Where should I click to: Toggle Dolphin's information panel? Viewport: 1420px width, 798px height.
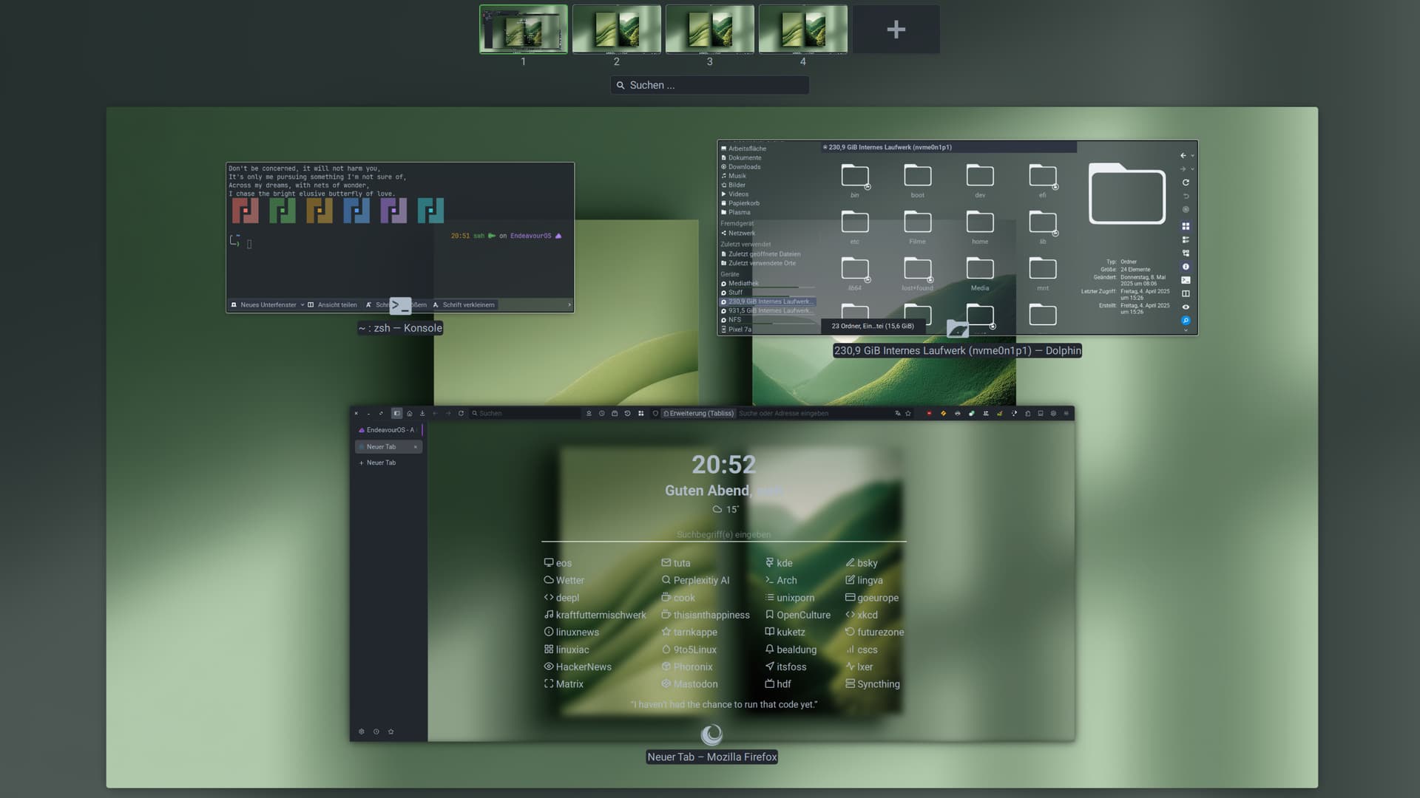(1186, 267)
